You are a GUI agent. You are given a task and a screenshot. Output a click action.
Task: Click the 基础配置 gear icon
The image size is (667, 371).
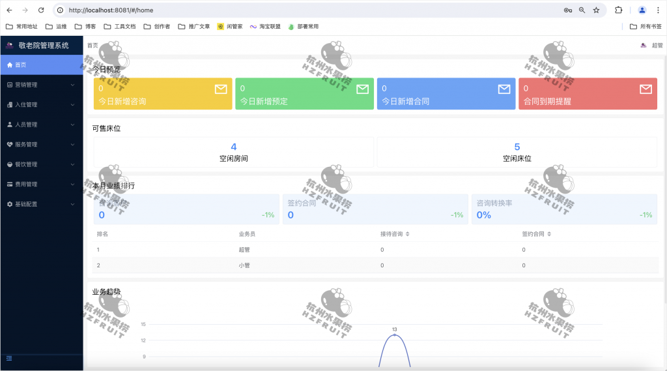click(x=10, y=204)
